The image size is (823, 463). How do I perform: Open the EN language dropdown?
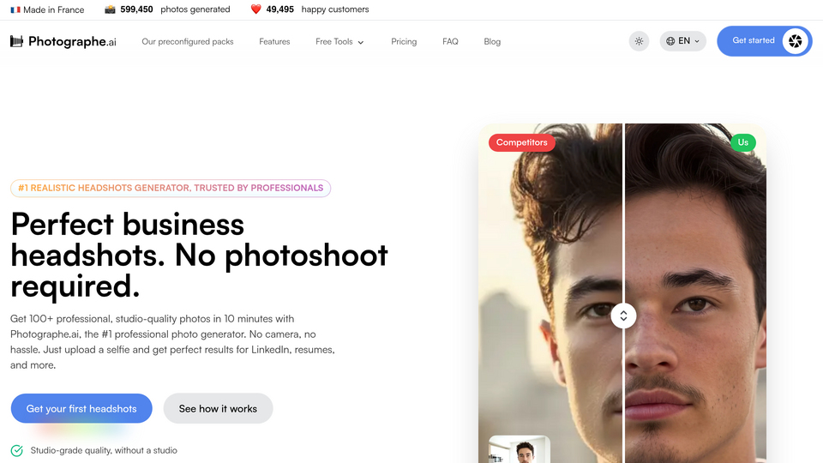[682, 41]
